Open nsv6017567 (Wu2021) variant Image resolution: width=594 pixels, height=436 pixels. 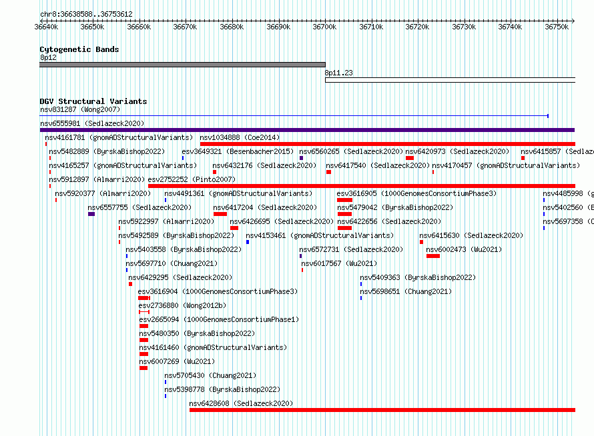tap(339, 263)
